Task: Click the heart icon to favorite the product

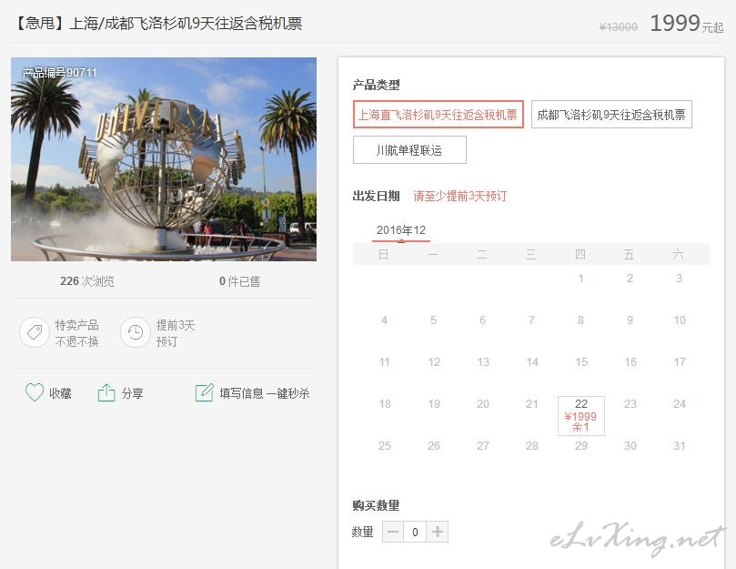Action: coord(35,392)
